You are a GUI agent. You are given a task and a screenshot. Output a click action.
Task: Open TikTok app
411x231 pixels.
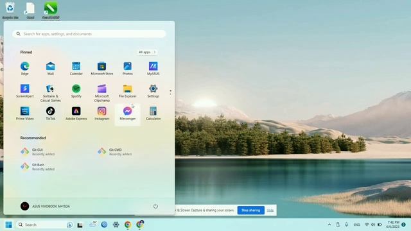50,114
